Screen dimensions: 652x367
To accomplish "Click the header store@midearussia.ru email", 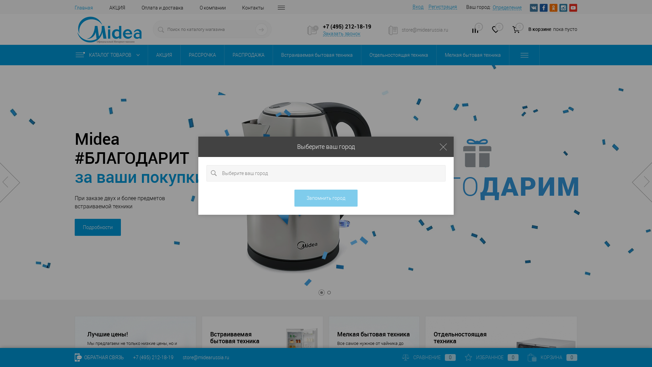I will coord(425,30).
